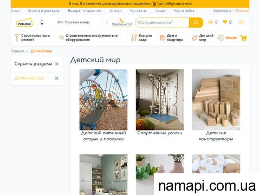Click the mobile phone icon in header
This screenshot has height=195, width=260.
42,22
